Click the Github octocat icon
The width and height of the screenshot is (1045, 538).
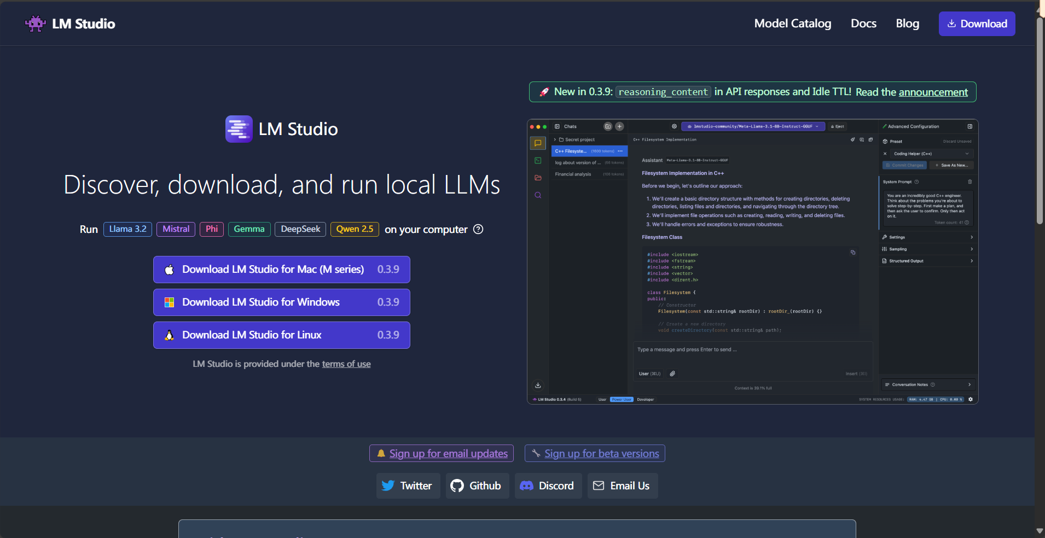pos(457,486)
